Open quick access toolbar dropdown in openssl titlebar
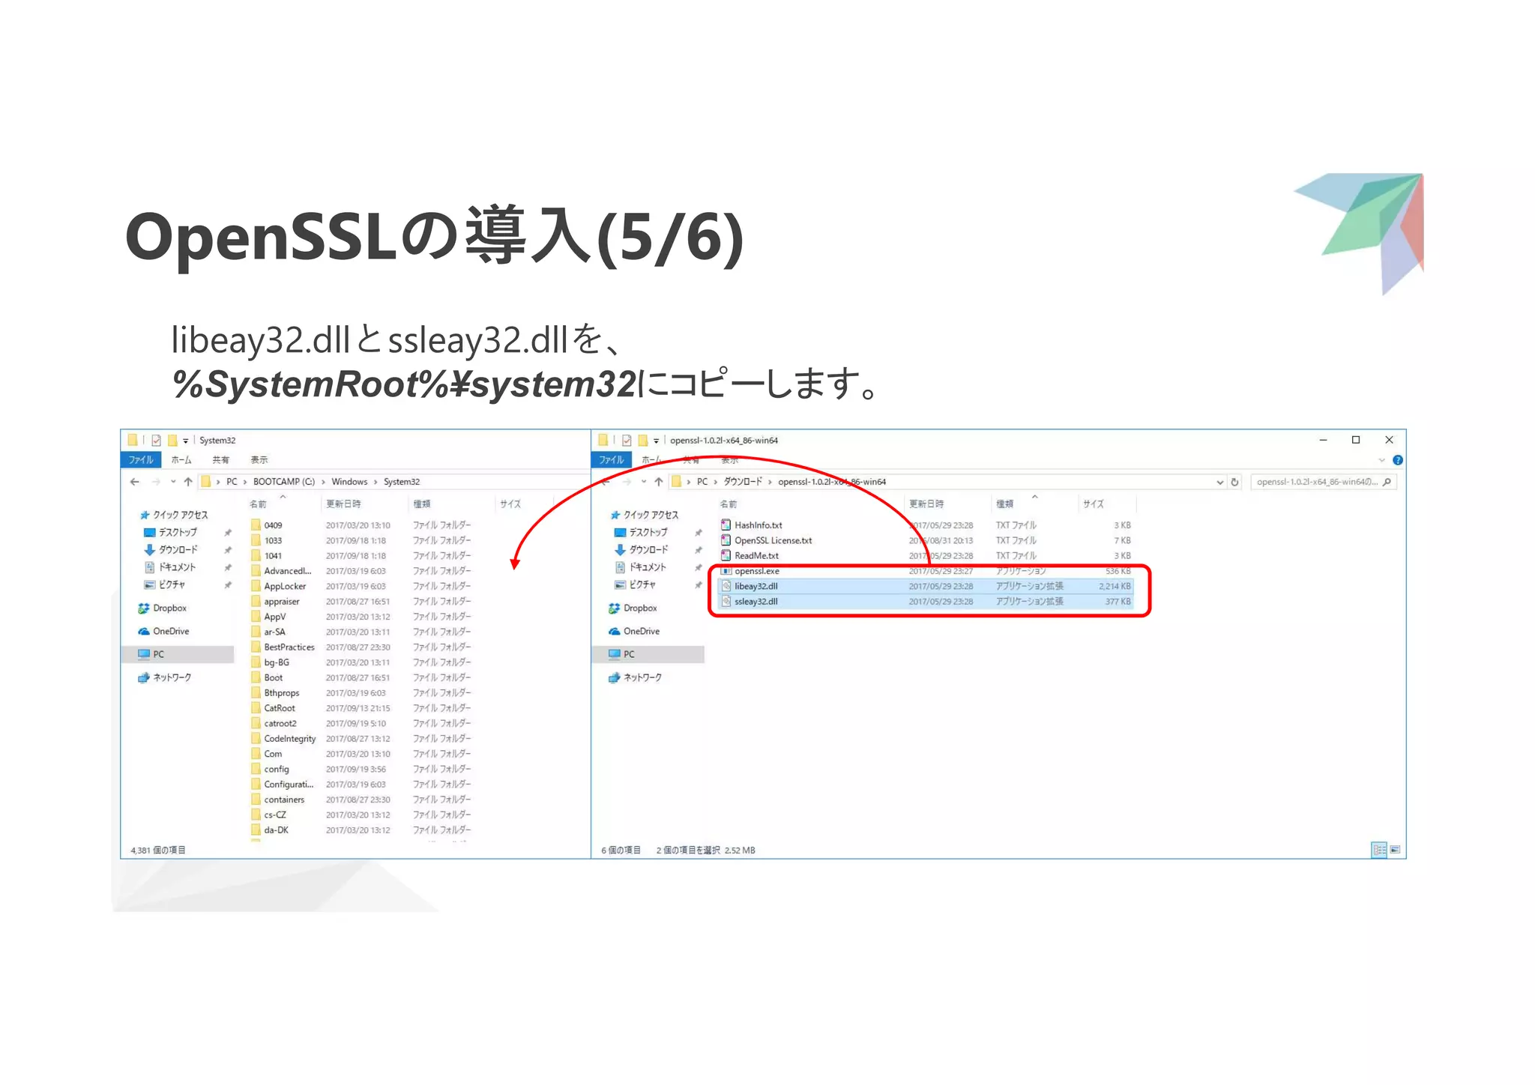Viewport: 1535px width, 1085px height. coord(657,441)
